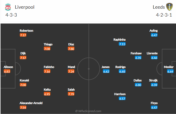This screenshot has width=176, height=114.
Task: Click the Liverpool club crest icon
Action: tap(8, 7)
